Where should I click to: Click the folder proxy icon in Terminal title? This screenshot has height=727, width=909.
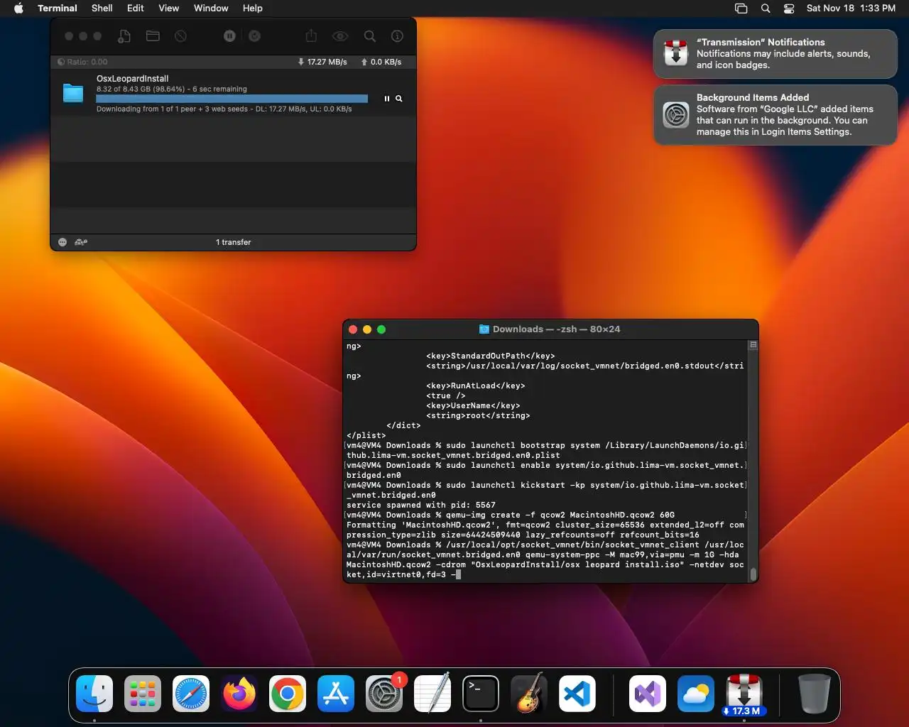(x=484, y=329)
